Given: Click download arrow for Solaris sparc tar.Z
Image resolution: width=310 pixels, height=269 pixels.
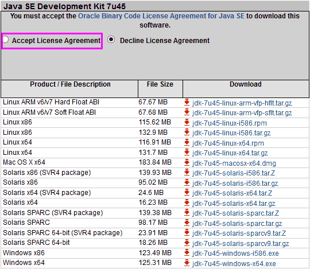Looking at the screenshot, I should click(187, 213).
